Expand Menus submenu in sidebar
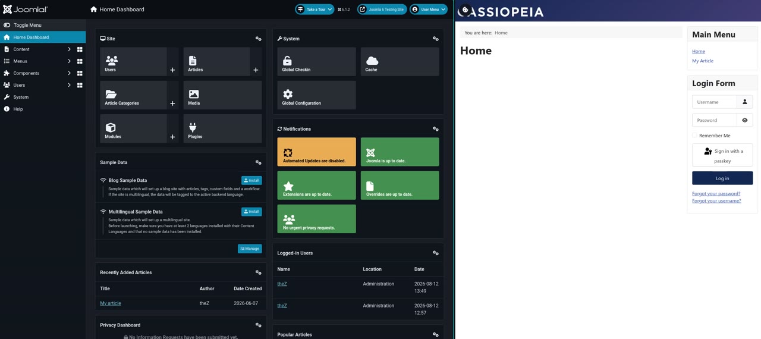761x339 pixels. click(69, 61)
